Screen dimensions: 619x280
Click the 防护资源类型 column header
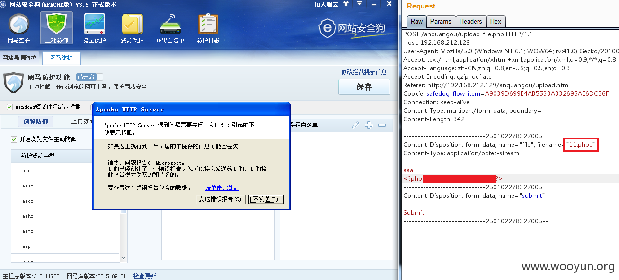[52, 156]
